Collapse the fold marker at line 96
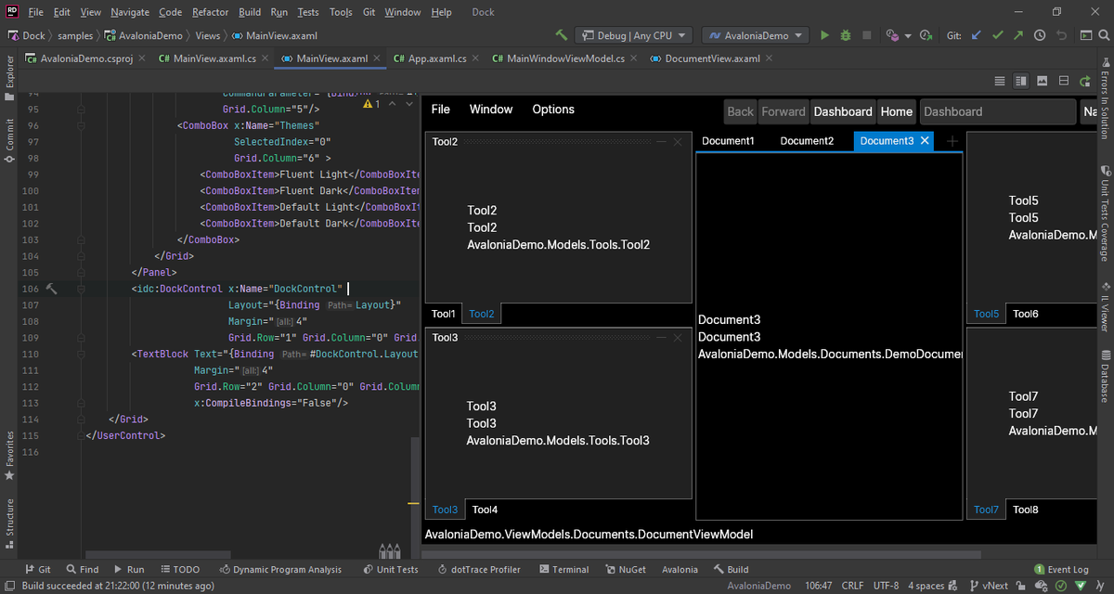Screen dimensions: 1114x594 (82, 125)
